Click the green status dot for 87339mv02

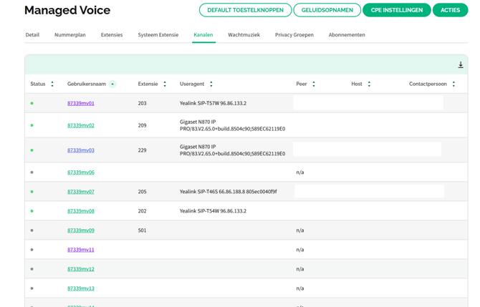32,125
